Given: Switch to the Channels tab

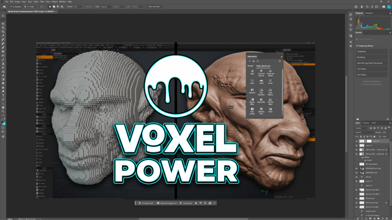Looking at the screenshot, I should point(366,123).
